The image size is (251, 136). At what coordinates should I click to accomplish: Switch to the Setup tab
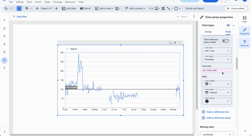point(208,32)
